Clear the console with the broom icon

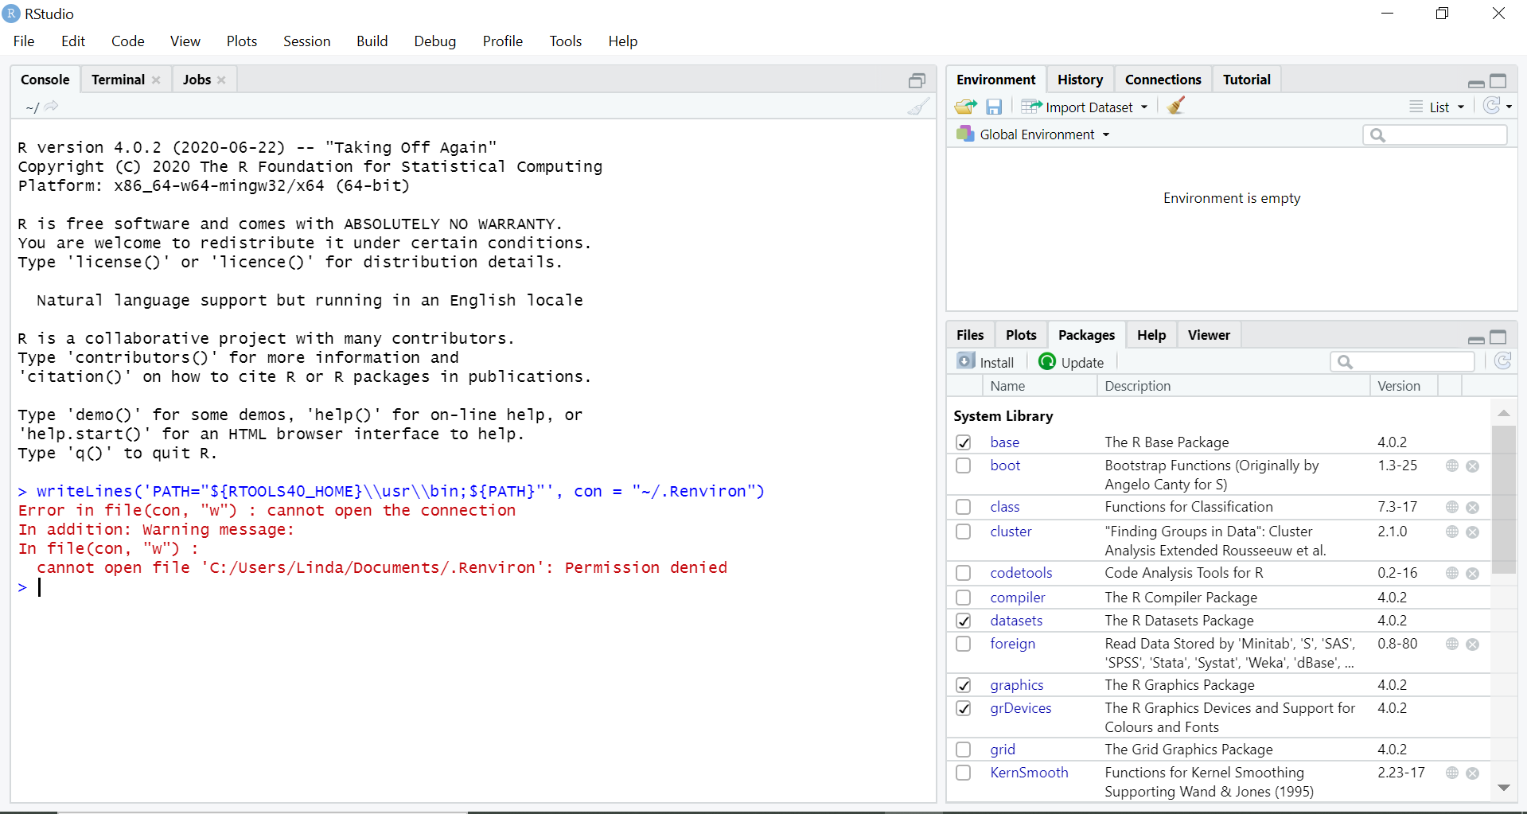918,107
